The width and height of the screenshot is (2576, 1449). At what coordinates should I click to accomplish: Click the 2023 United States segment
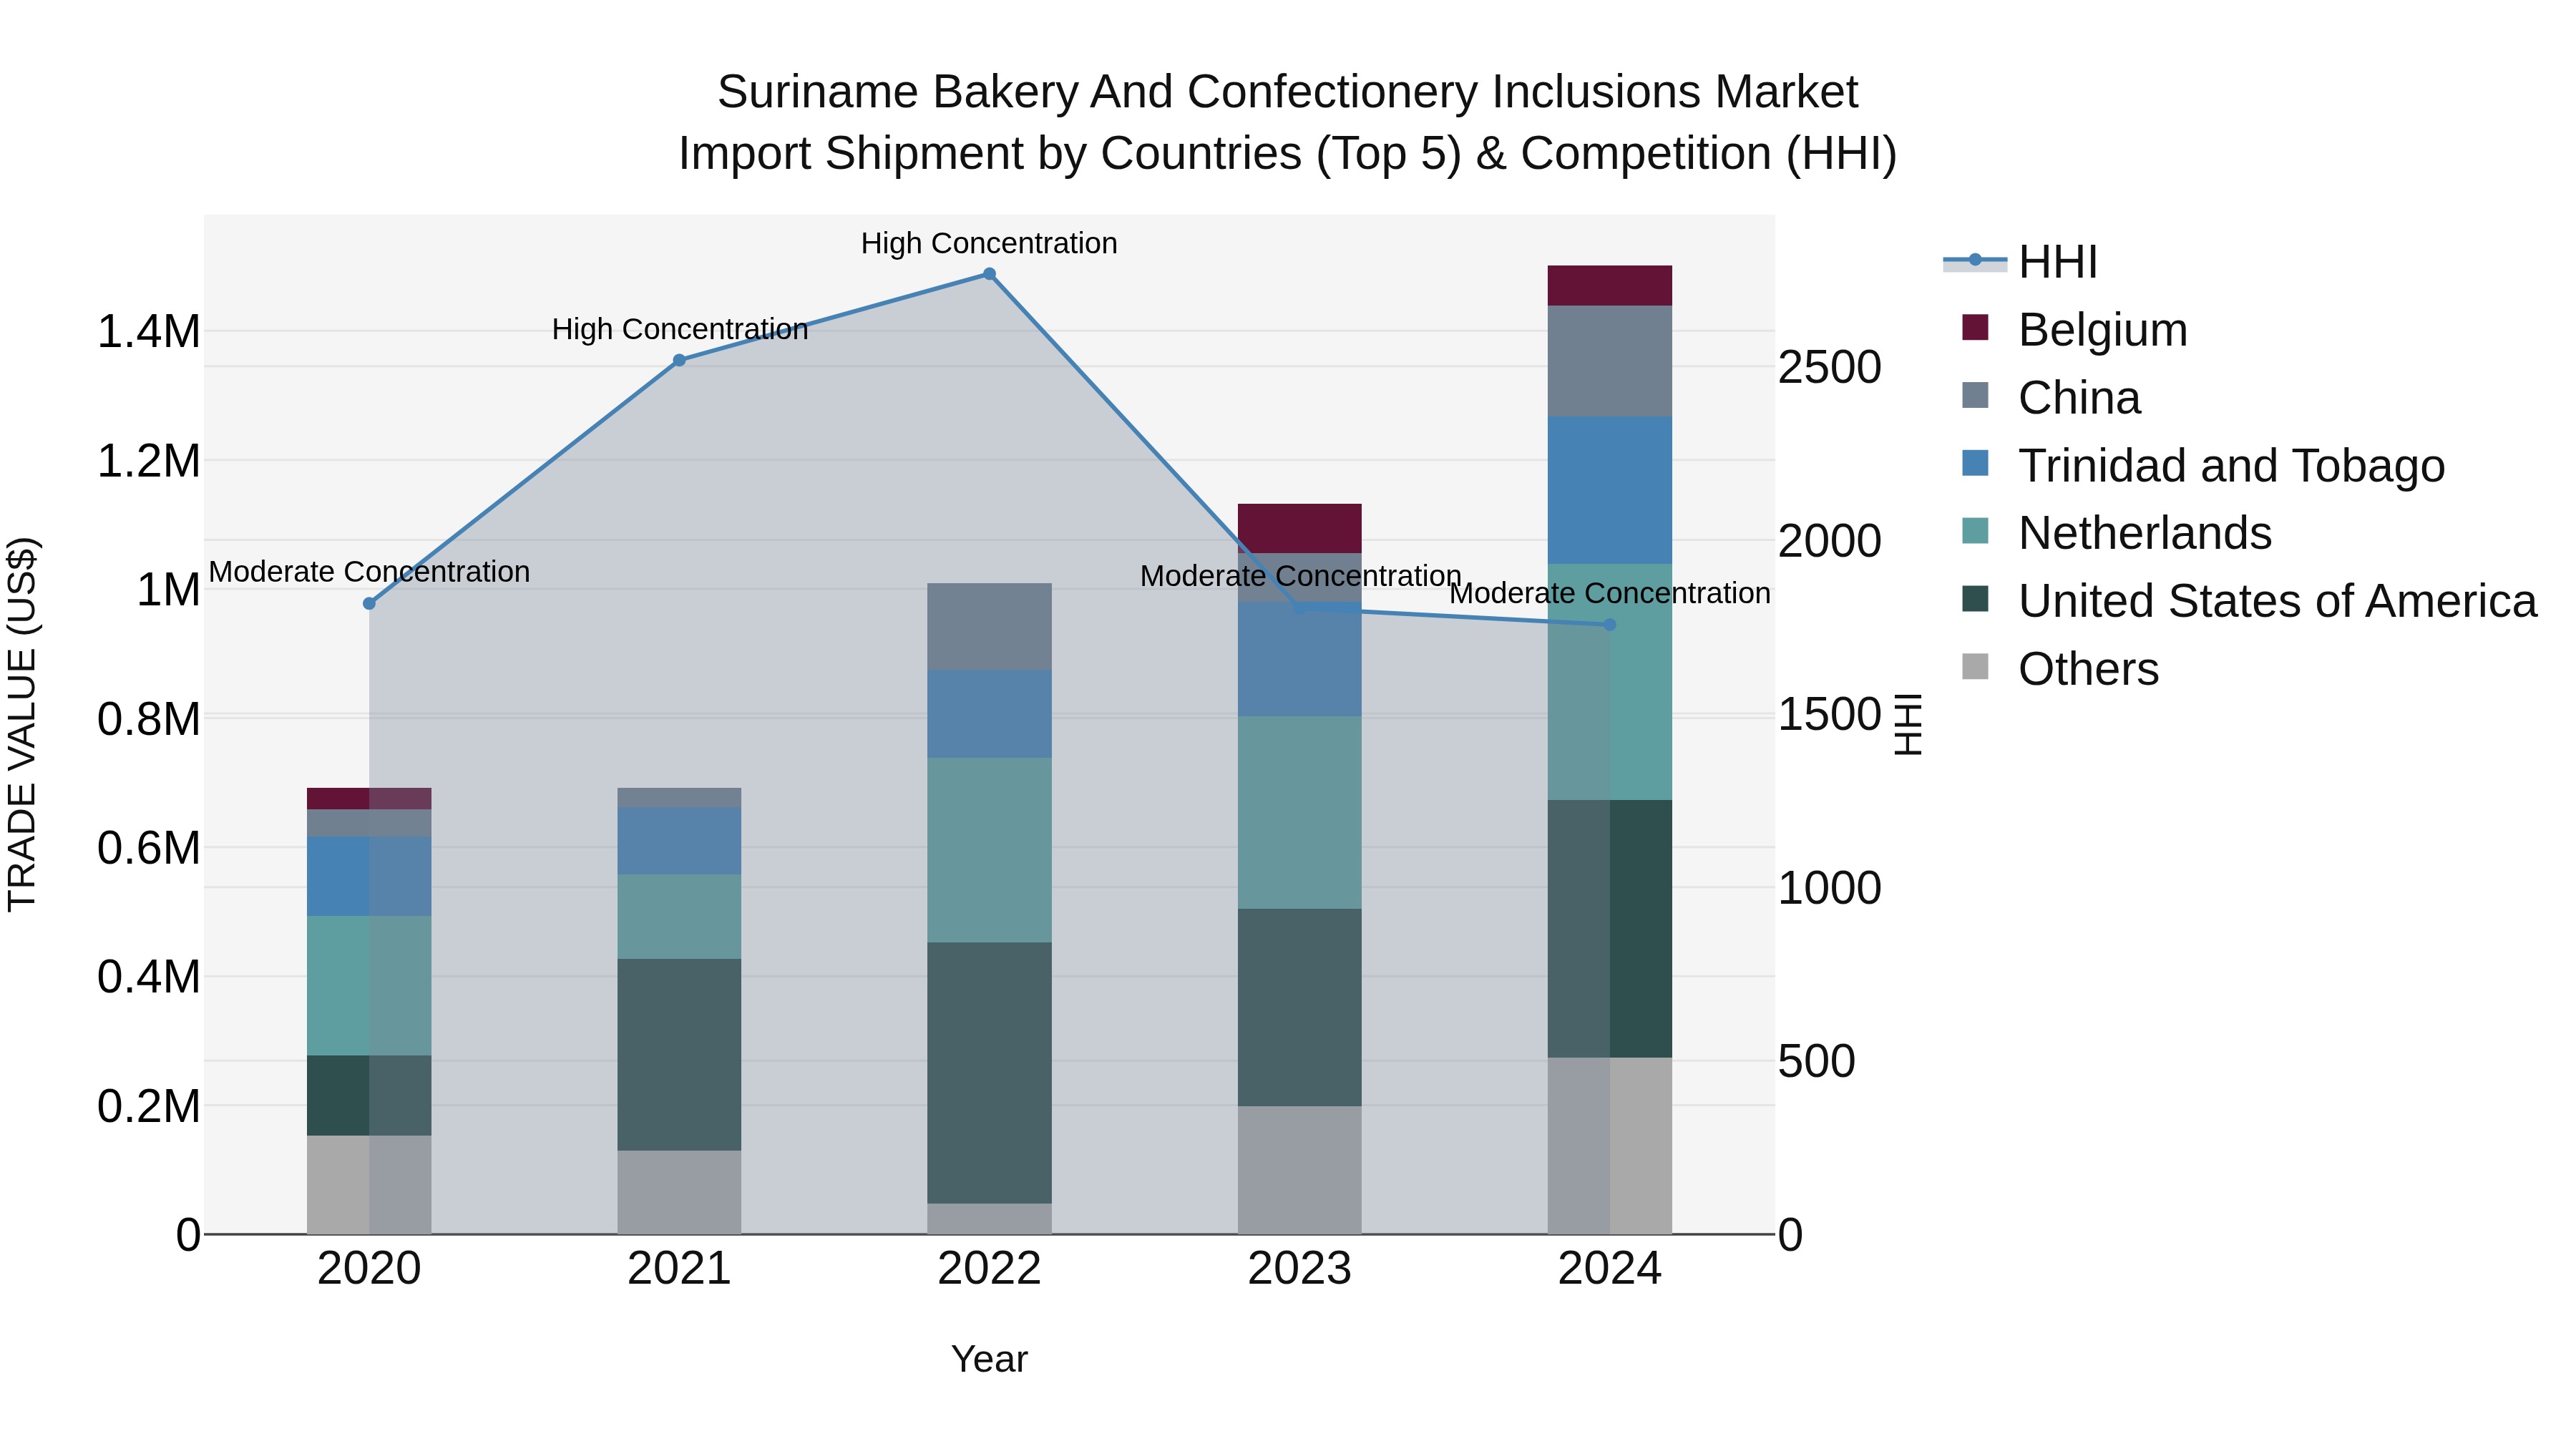(1300, 1008)
